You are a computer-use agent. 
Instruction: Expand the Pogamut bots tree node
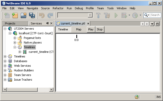click(15, 38)
